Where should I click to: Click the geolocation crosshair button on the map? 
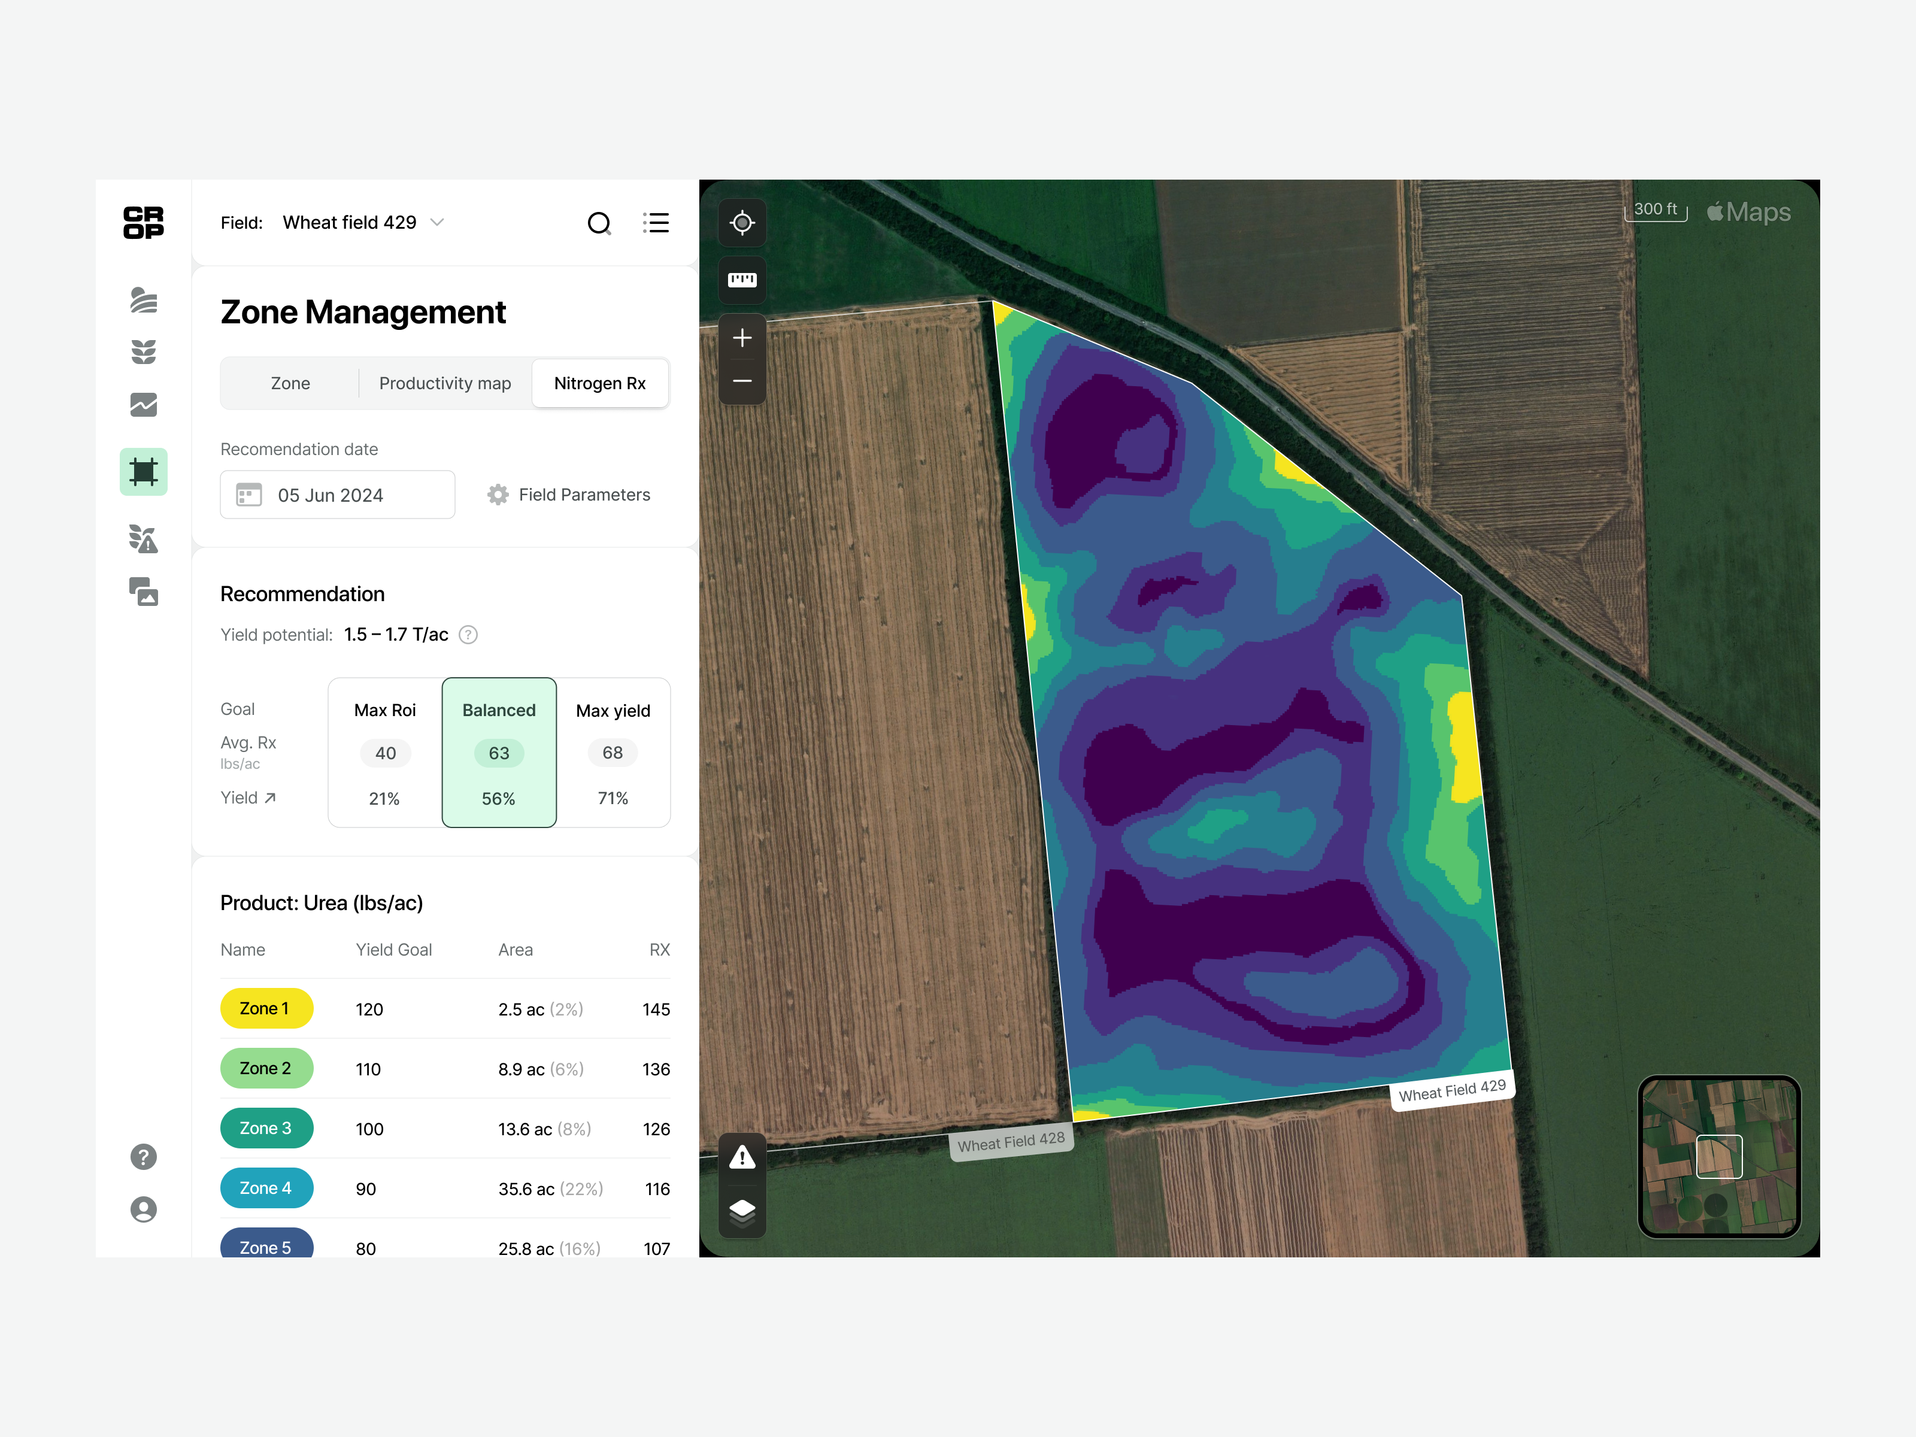pyautogui.click(x=742, y=223)
